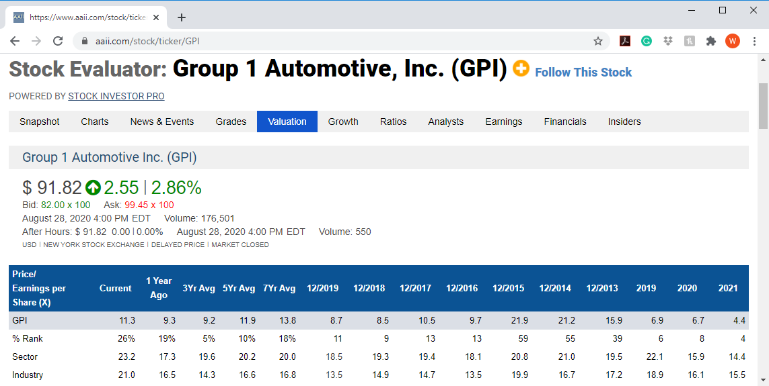Click Sector current value 23.2
This screenshot has width=769, height=386.
click(126, 356)
